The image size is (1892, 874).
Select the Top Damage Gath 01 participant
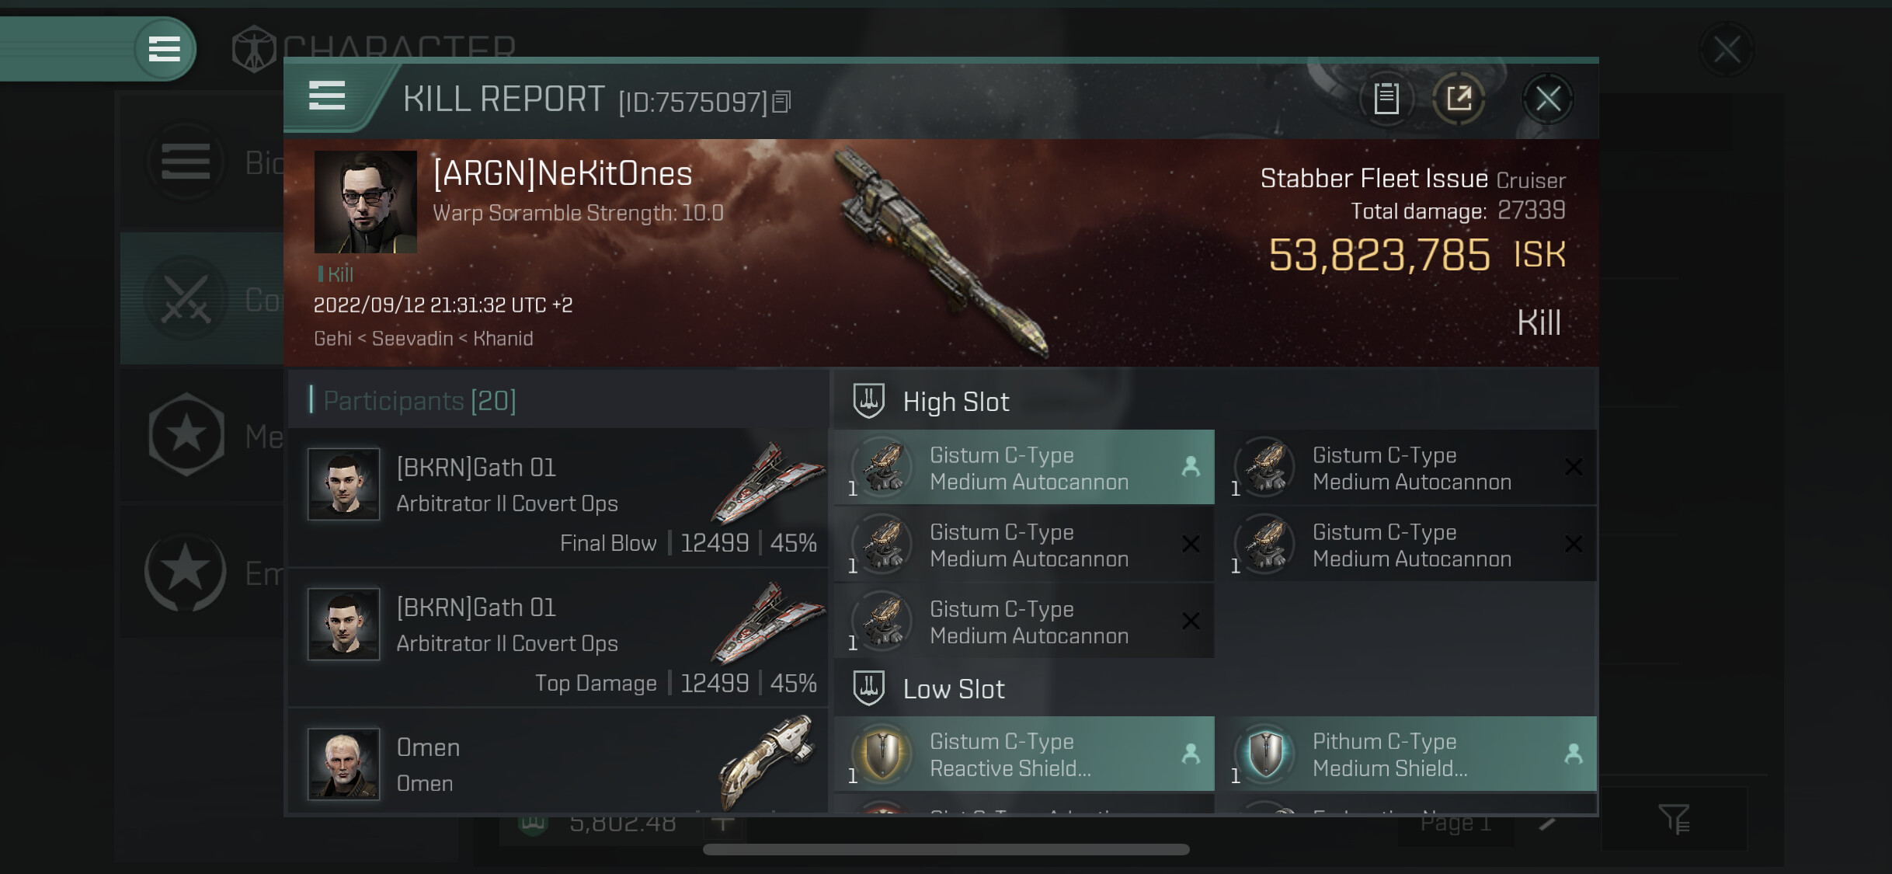(x=558, y=638)
